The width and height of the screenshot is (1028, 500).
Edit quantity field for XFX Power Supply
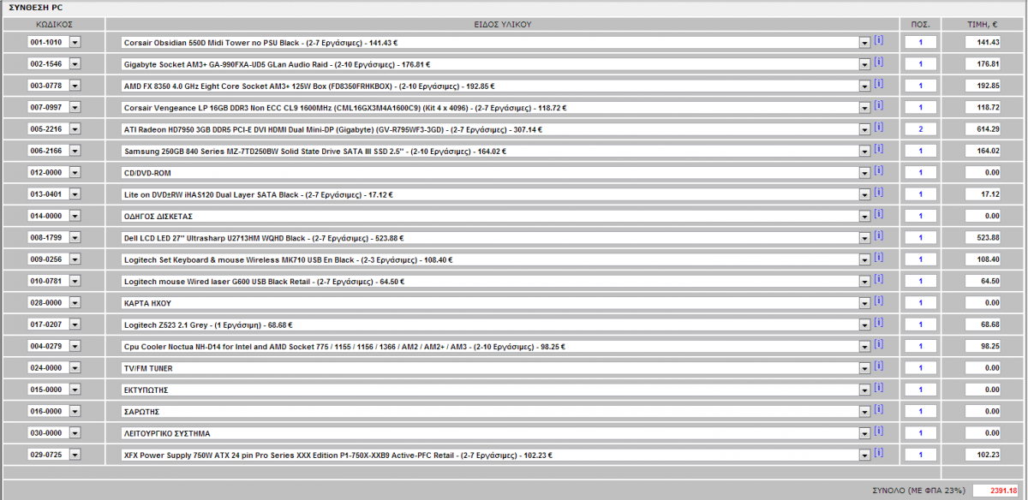(920, 455)
